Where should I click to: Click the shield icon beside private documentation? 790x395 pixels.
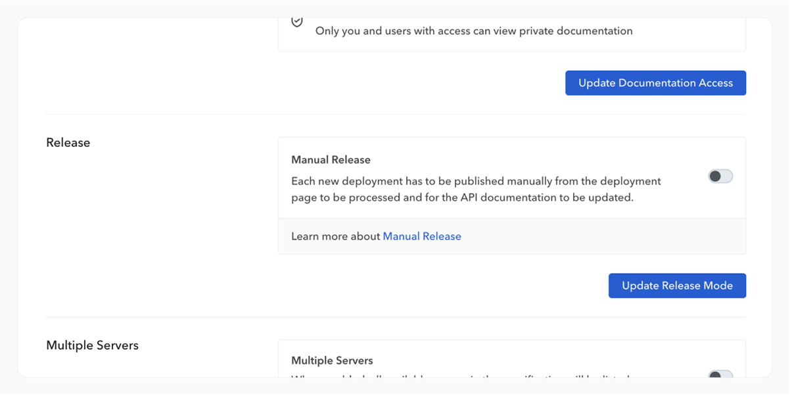click(x=297, y=22)
